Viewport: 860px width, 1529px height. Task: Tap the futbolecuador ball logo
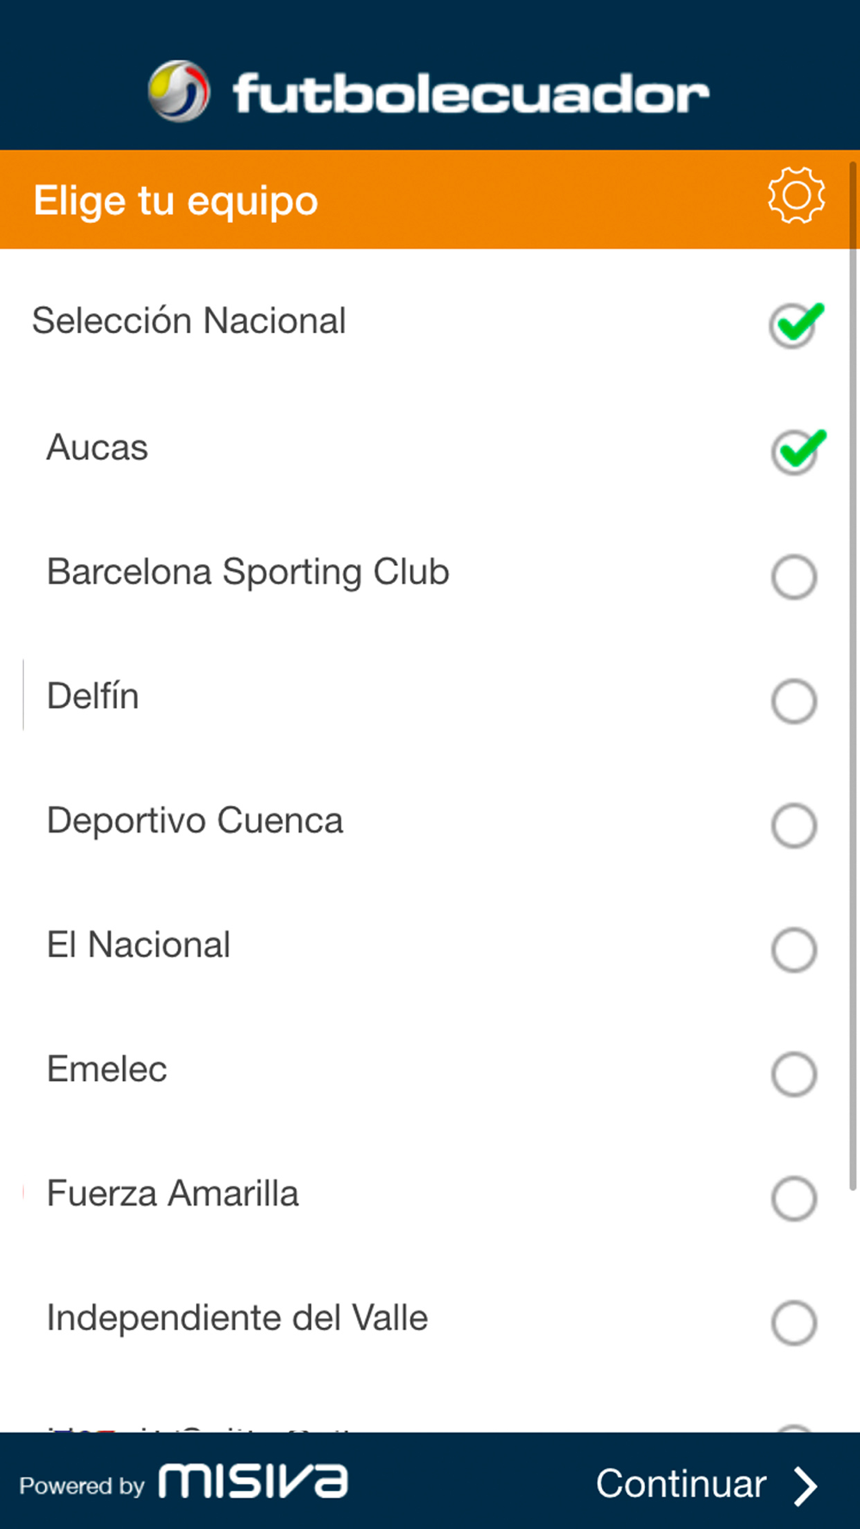(179, 91)
